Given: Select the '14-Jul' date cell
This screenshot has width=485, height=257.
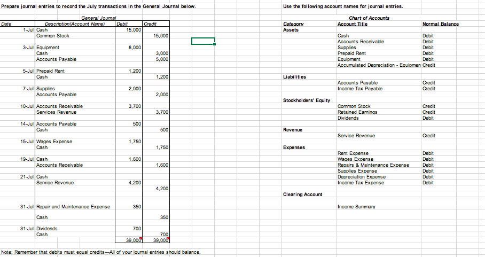Looking at the screenshot, I should [28, 124].
